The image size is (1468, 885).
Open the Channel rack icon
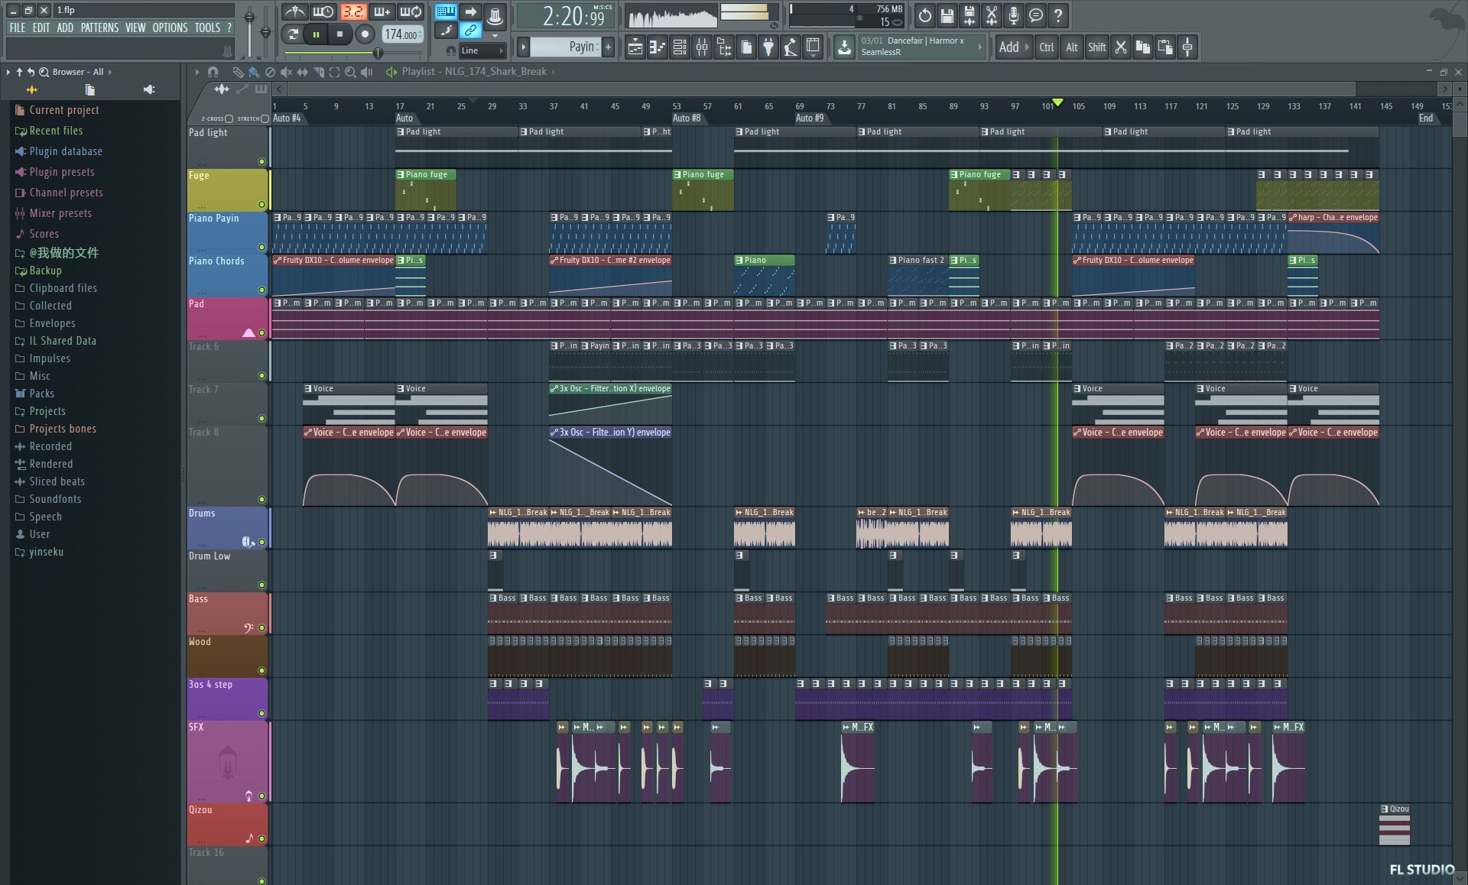click(679, 47)
